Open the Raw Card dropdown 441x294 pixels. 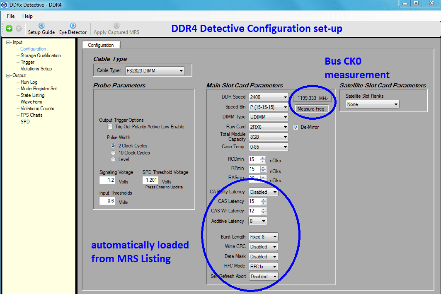pyautogui.click(x=269, y=127)
